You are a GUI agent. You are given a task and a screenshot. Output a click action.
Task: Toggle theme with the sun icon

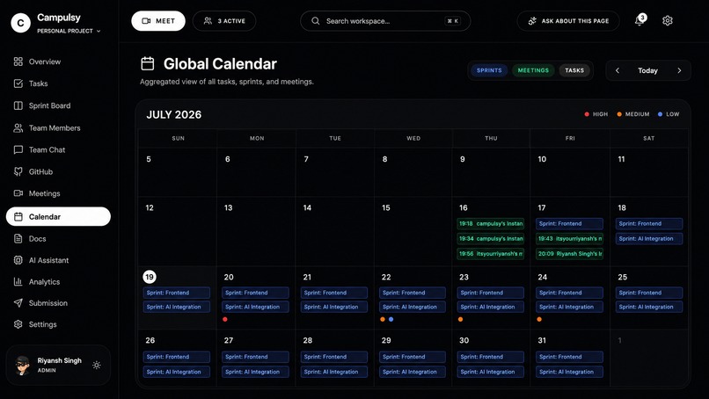(x=96, y=365)
